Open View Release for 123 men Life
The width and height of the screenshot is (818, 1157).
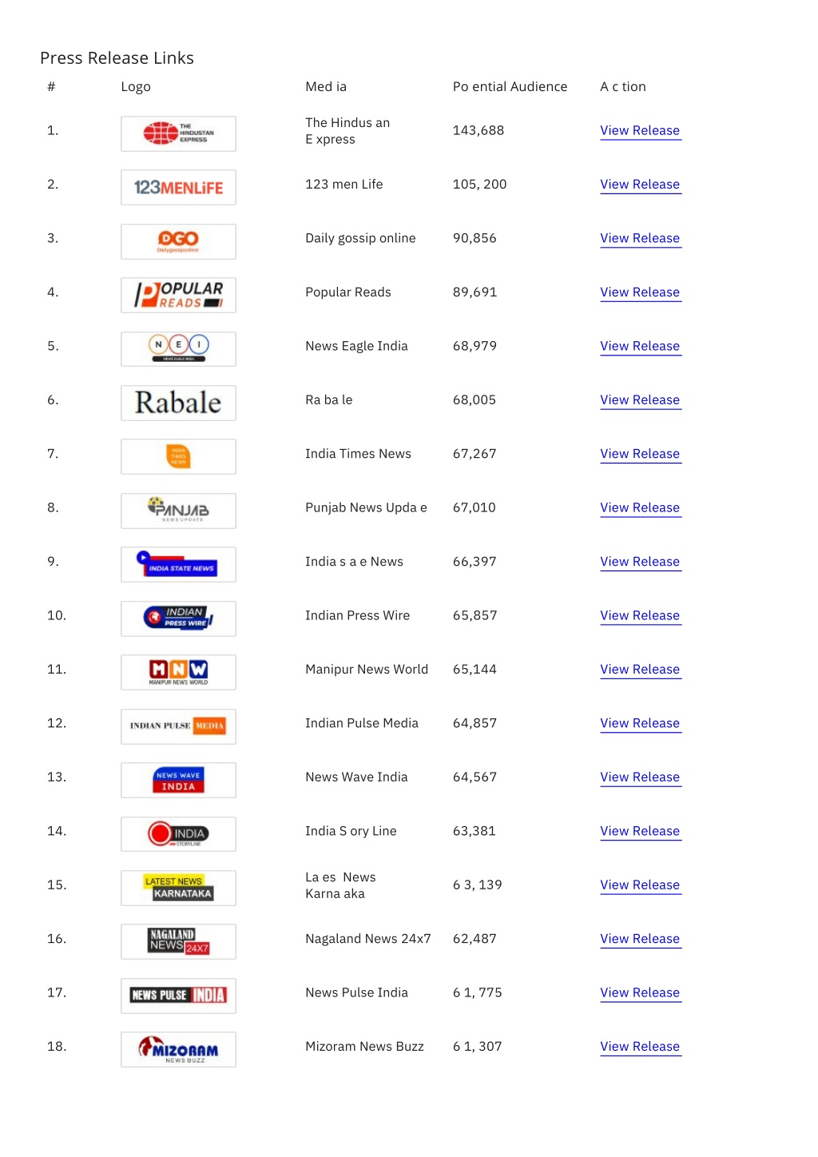pos(640,184)
